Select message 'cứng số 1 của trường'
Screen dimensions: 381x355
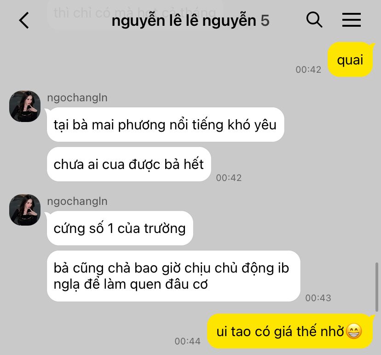120,228
